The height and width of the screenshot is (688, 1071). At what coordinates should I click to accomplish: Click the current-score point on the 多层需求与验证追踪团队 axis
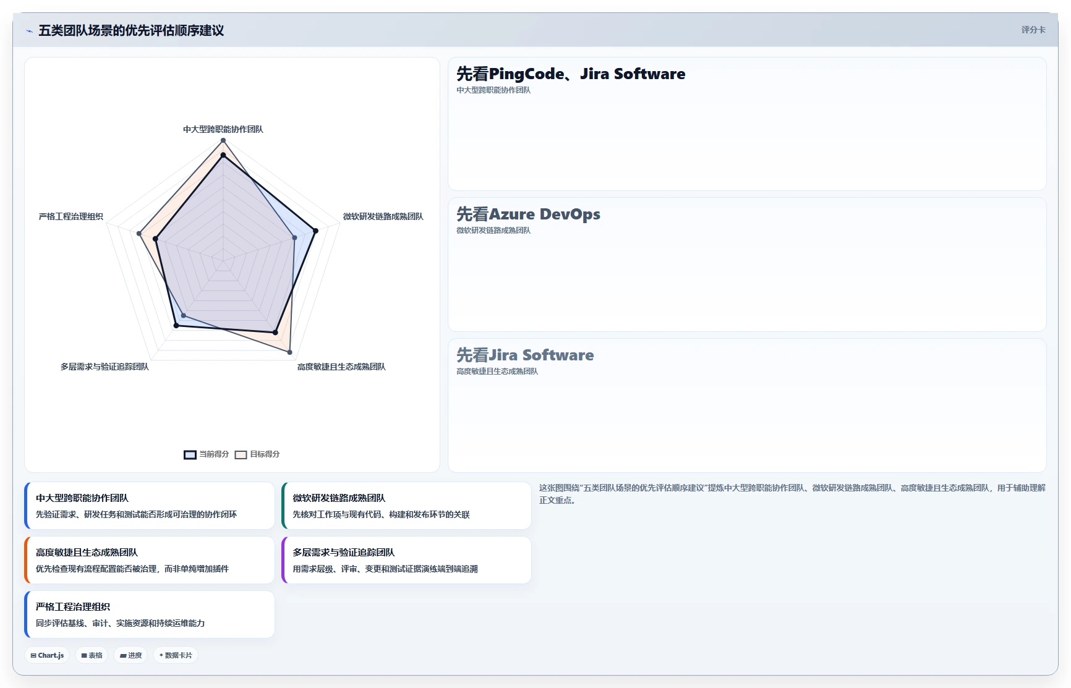176,326
